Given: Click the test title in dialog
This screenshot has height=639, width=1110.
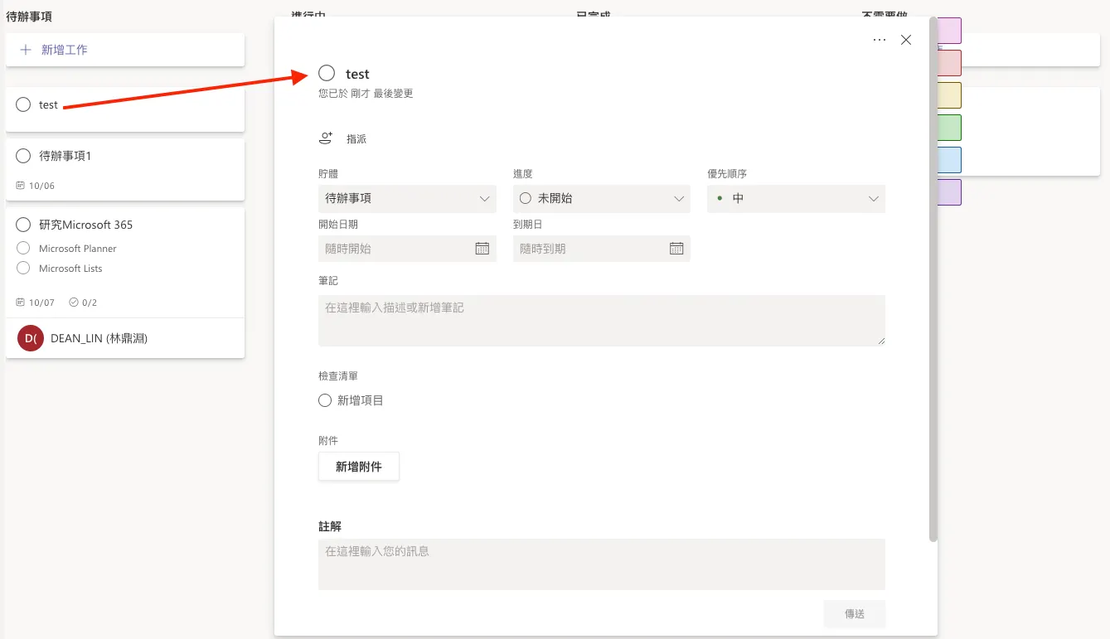Looking at the screenshot, I should point(357,74).
